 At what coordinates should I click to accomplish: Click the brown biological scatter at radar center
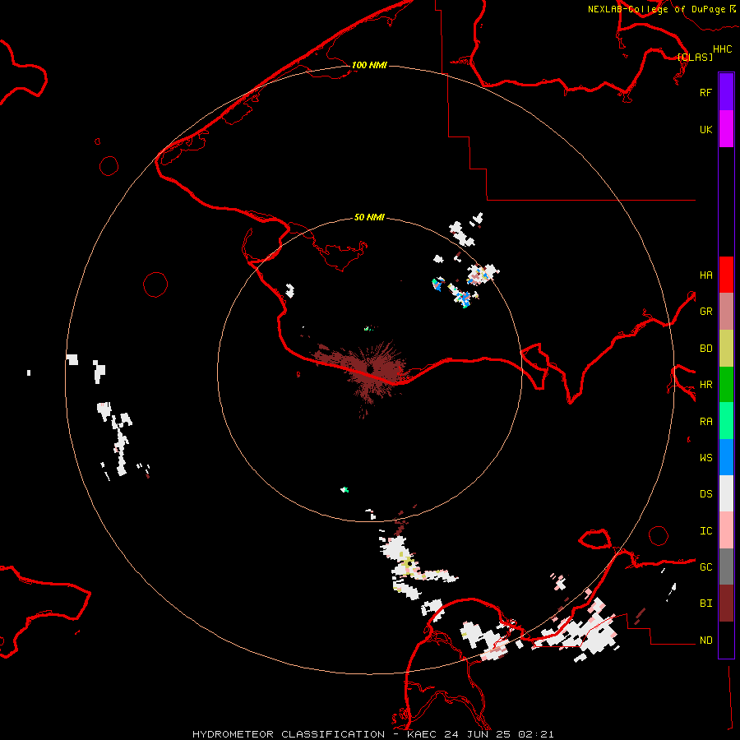(x=371, y=369)
